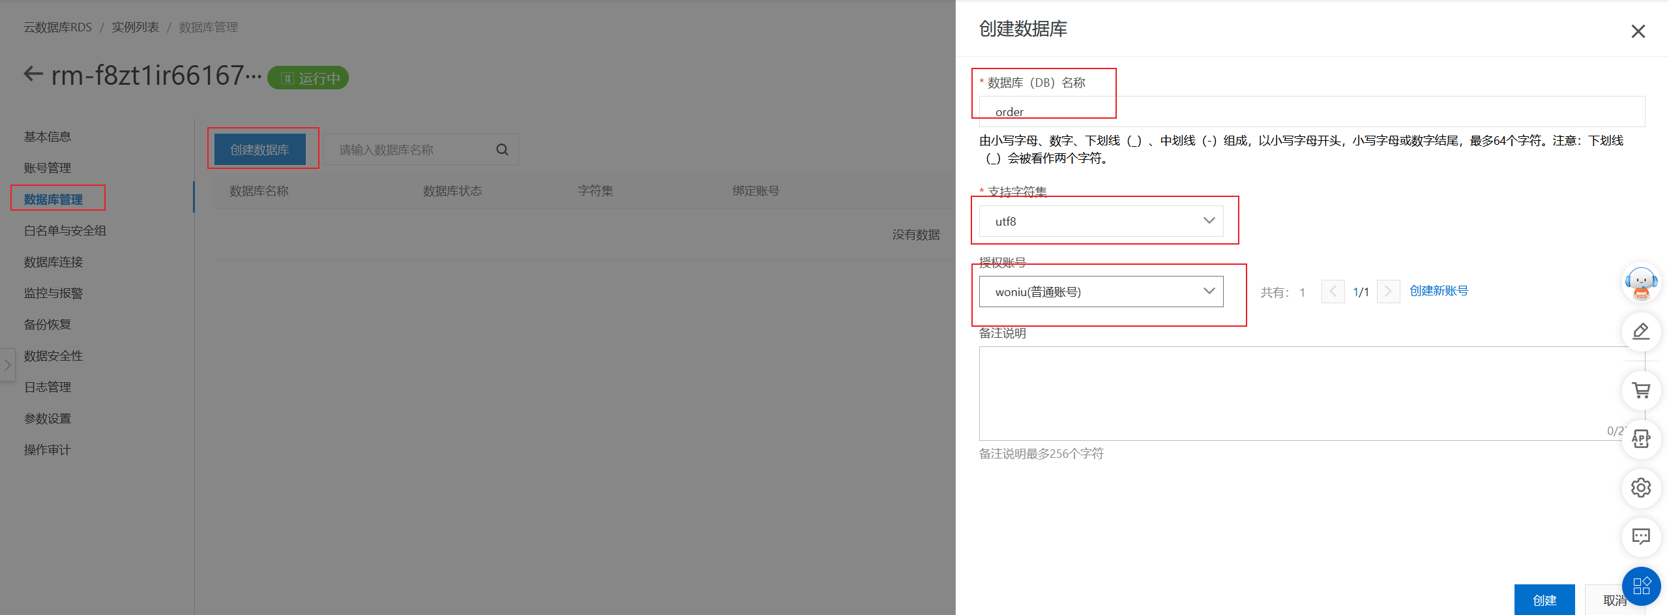Focus the 数据库名称 search field

pyautogui.click(x=421, y=149)
